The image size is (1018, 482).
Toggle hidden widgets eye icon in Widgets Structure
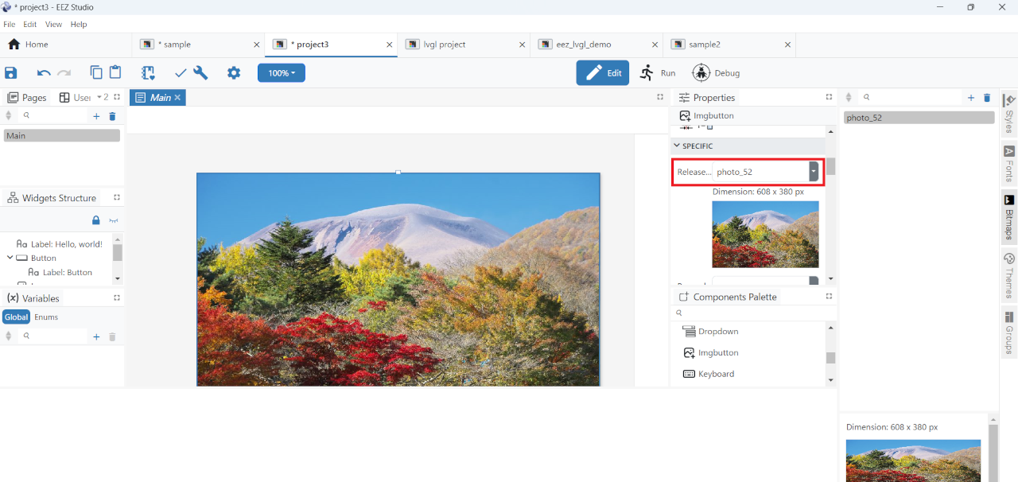coord(113,220)
